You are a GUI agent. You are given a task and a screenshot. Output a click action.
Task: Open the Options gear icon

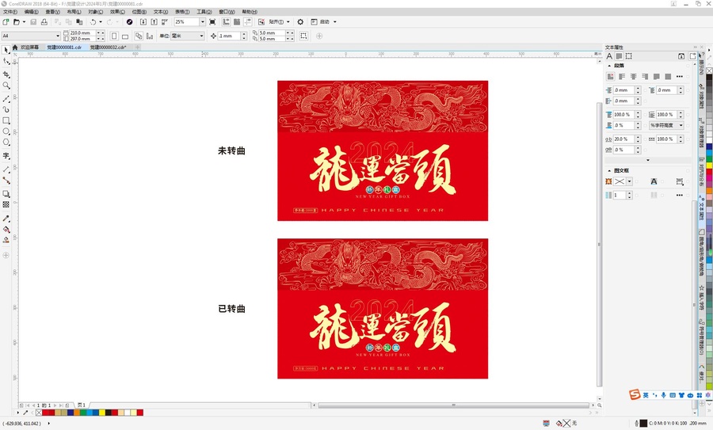pos(300,22)
